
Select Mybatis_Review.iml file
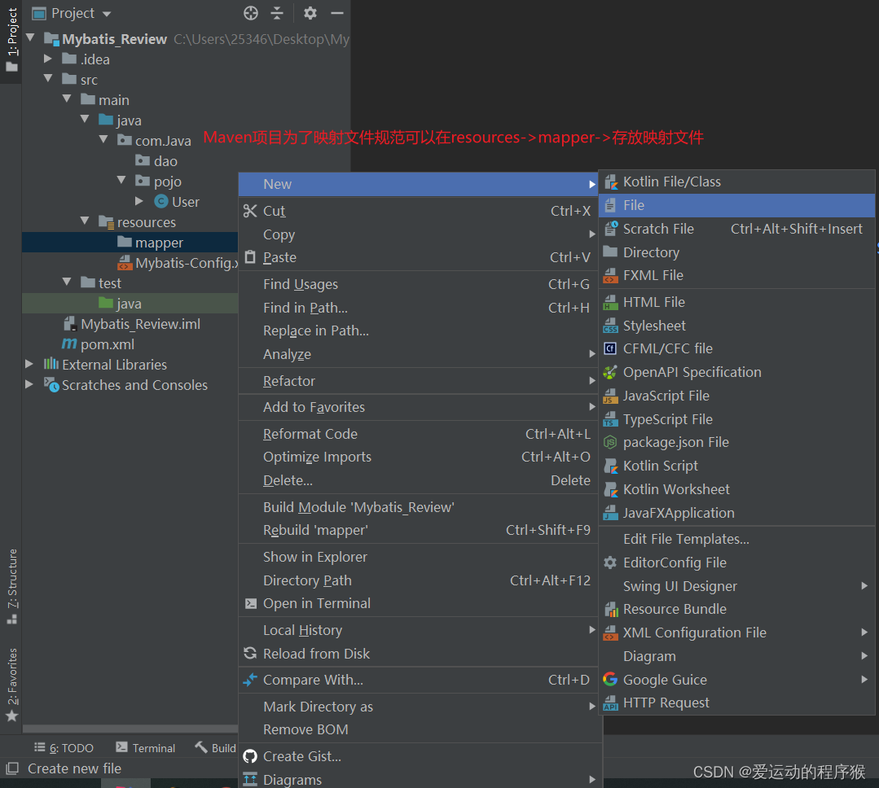pos(140,324)
